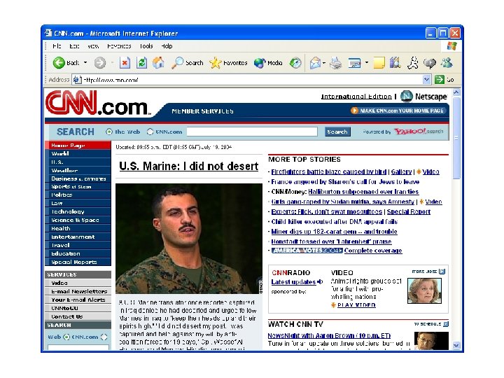Go back with the Back arrow icon

click(x=59, y=63)
